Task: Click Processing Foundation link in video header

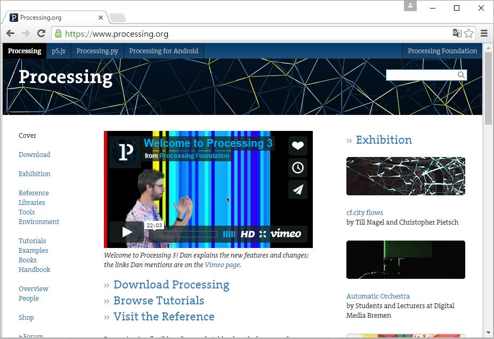Action: click(x=194, y=156)
